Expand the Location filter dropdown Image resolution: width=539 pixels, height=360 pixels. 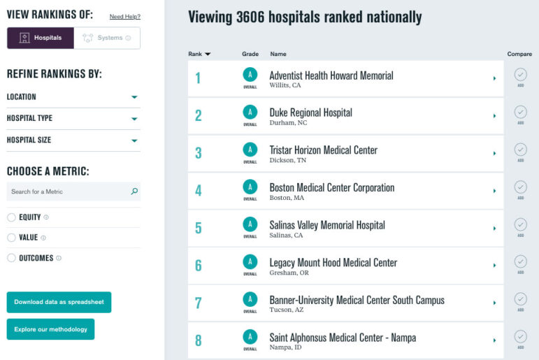pyautogui.click(x=134, y=97)
